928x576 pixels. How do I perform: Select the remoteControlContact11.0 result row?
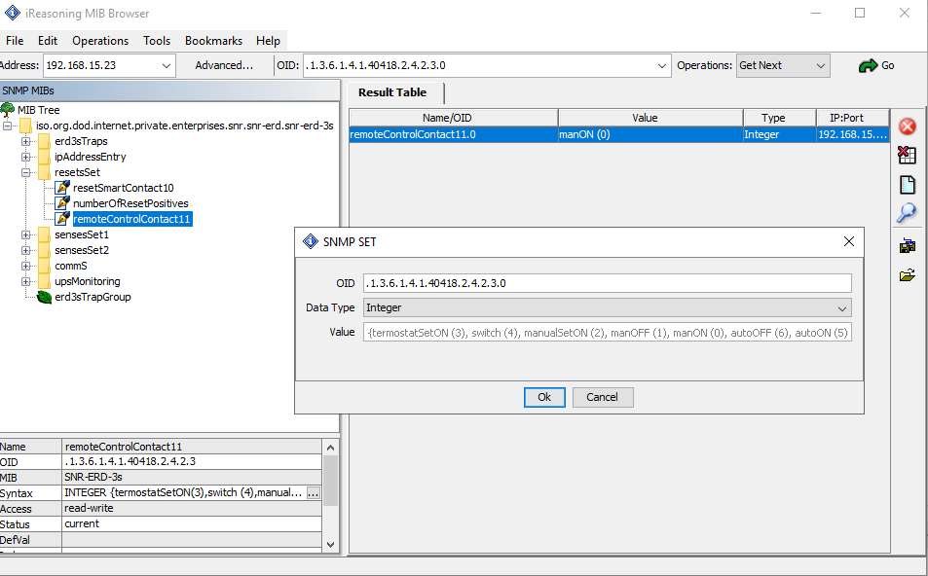tap(619, 135)
